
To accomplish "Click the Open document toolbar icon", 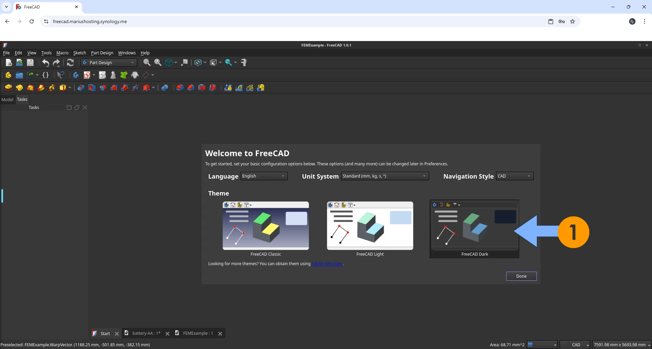I will pos(19,62).
